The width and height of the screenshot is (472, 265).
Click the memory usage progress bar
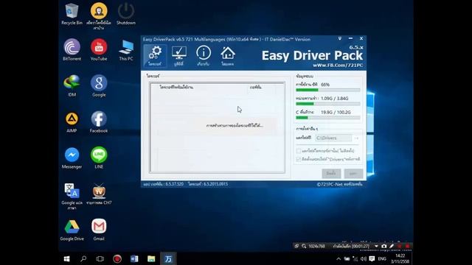pos(327,104)
